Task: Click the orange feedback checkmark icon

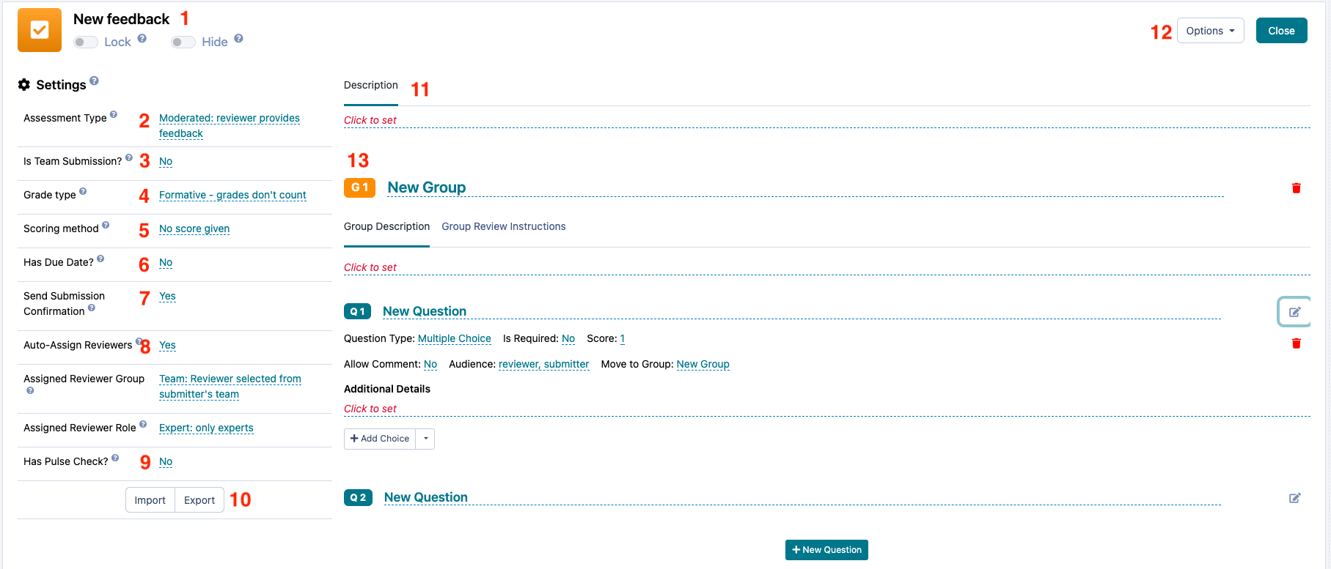Action: click(x=40, y=30)
